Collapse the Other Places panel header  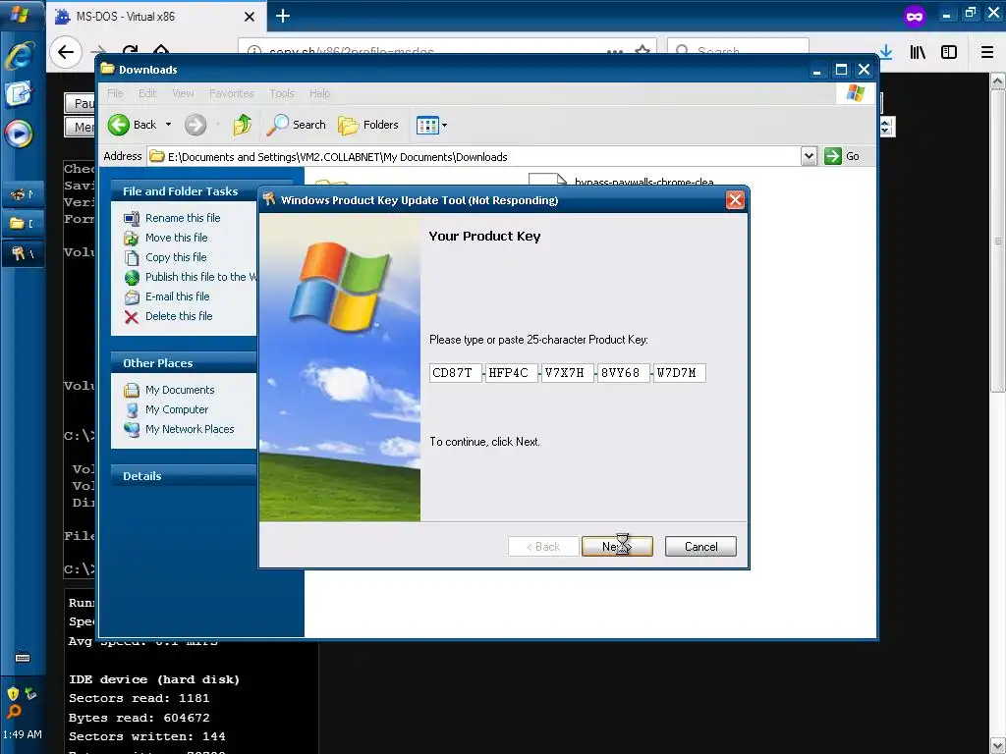point(184,363)
